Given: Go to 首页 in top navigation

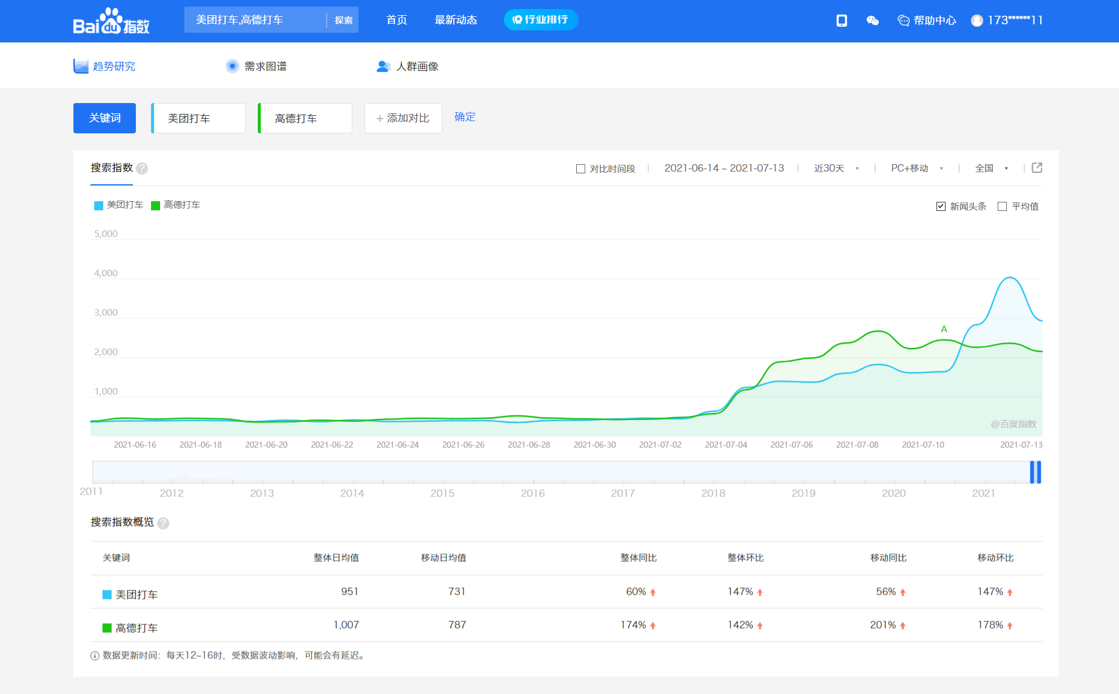Looking at the screenshot, I should pos(397,20).
